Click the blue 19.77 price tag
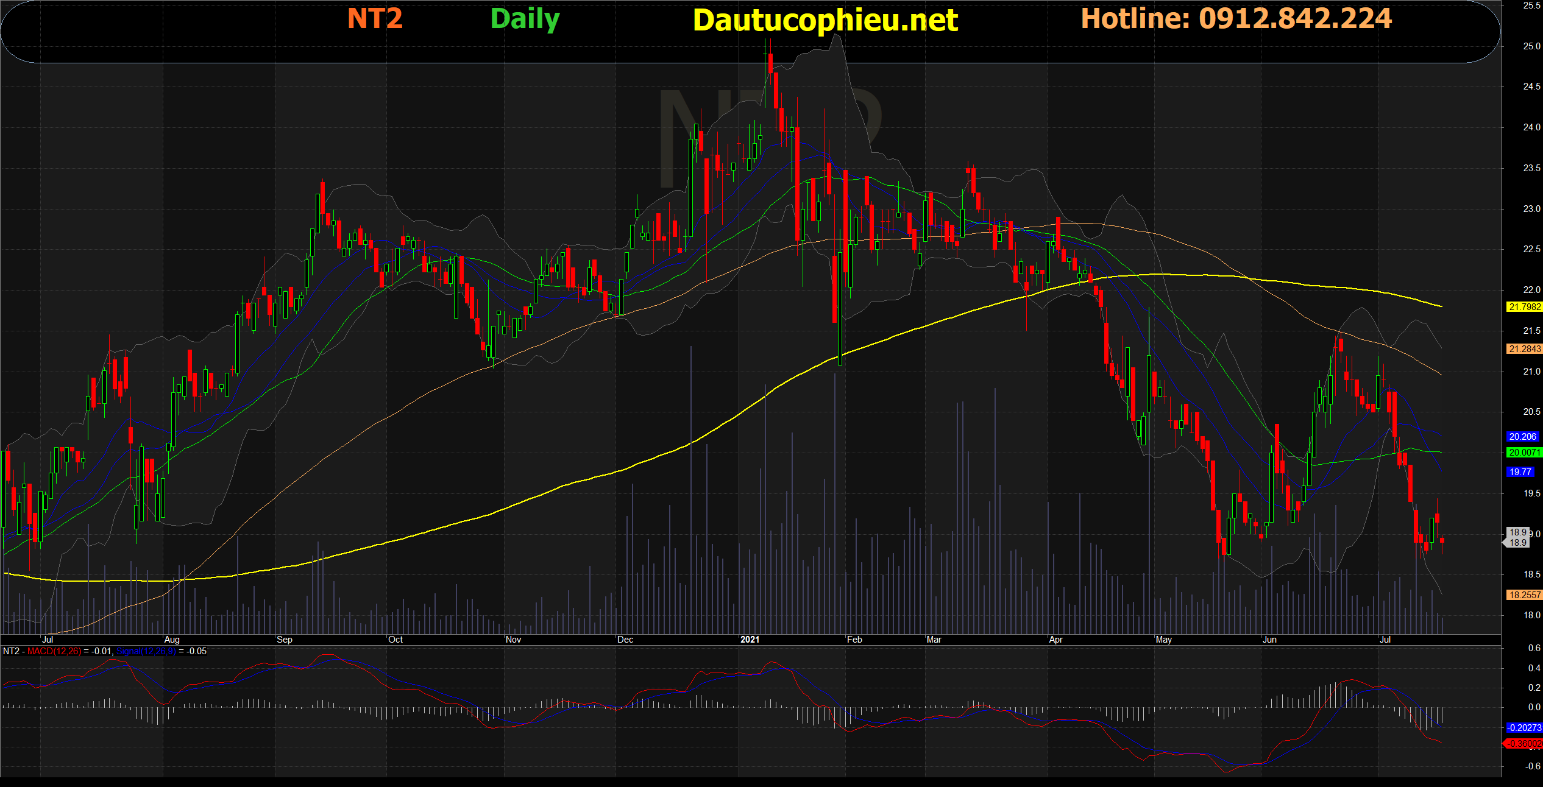Screen dimensions: 1543x787 (x=1520, y=472)
